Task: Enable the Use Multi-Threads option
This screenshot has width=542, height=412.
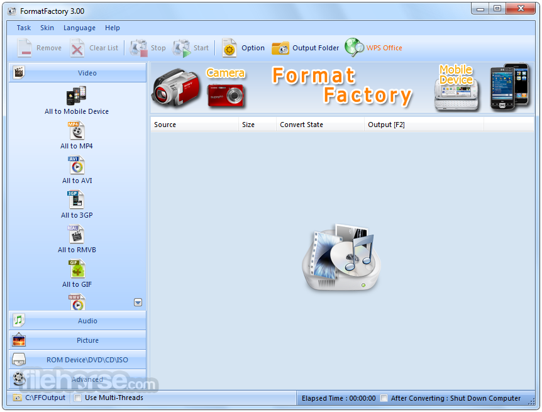Action: (x=78, y=398)
